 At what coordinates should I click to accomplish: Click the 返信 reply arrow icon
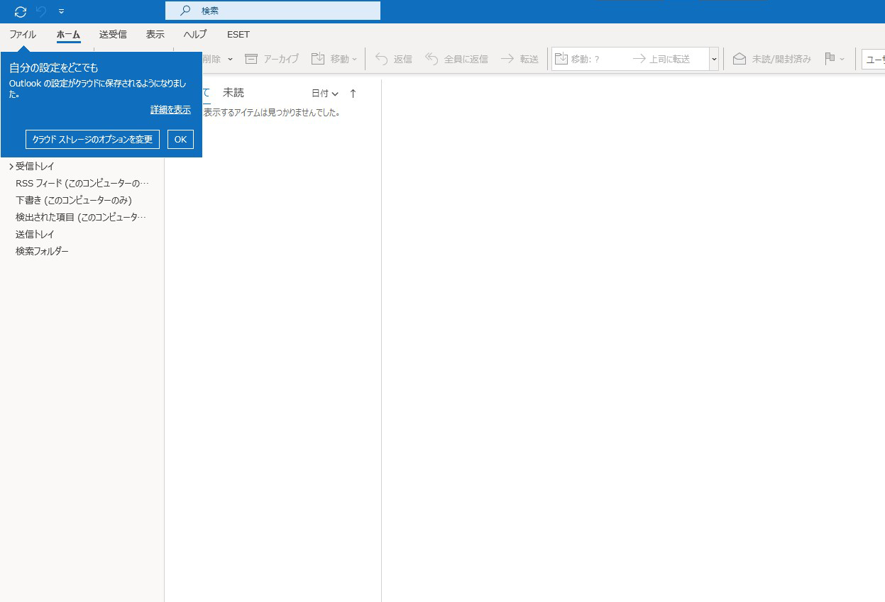click(381, 59)
